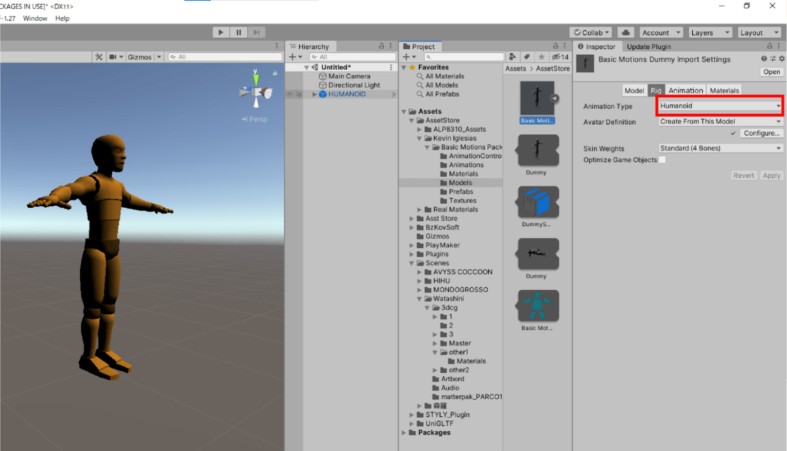The height and width of the screenshot is (451, 787).
Task: Toggle the Optimize Game Objects checkbox
Action: coord(662,160)
